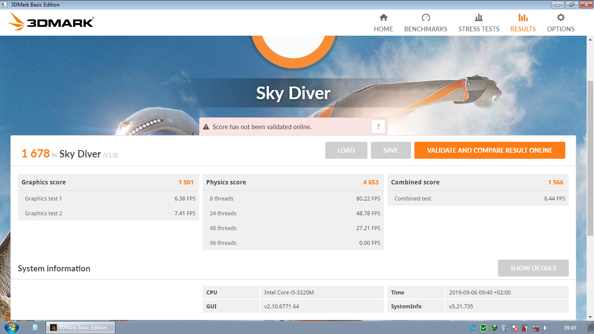Image resolution: width=594 pixels, height=334 pixels.
Task: Click the Combined score value 1 566
Action: [x=556, y=182]
